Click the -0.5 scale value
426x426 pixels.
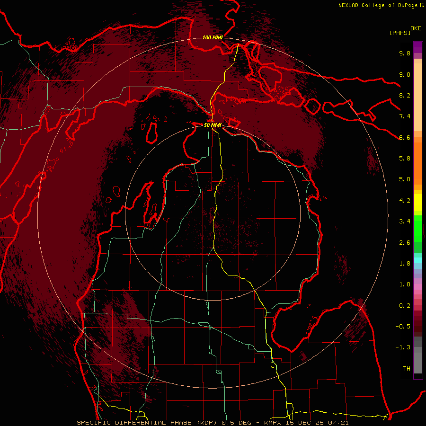pos(403,327)
